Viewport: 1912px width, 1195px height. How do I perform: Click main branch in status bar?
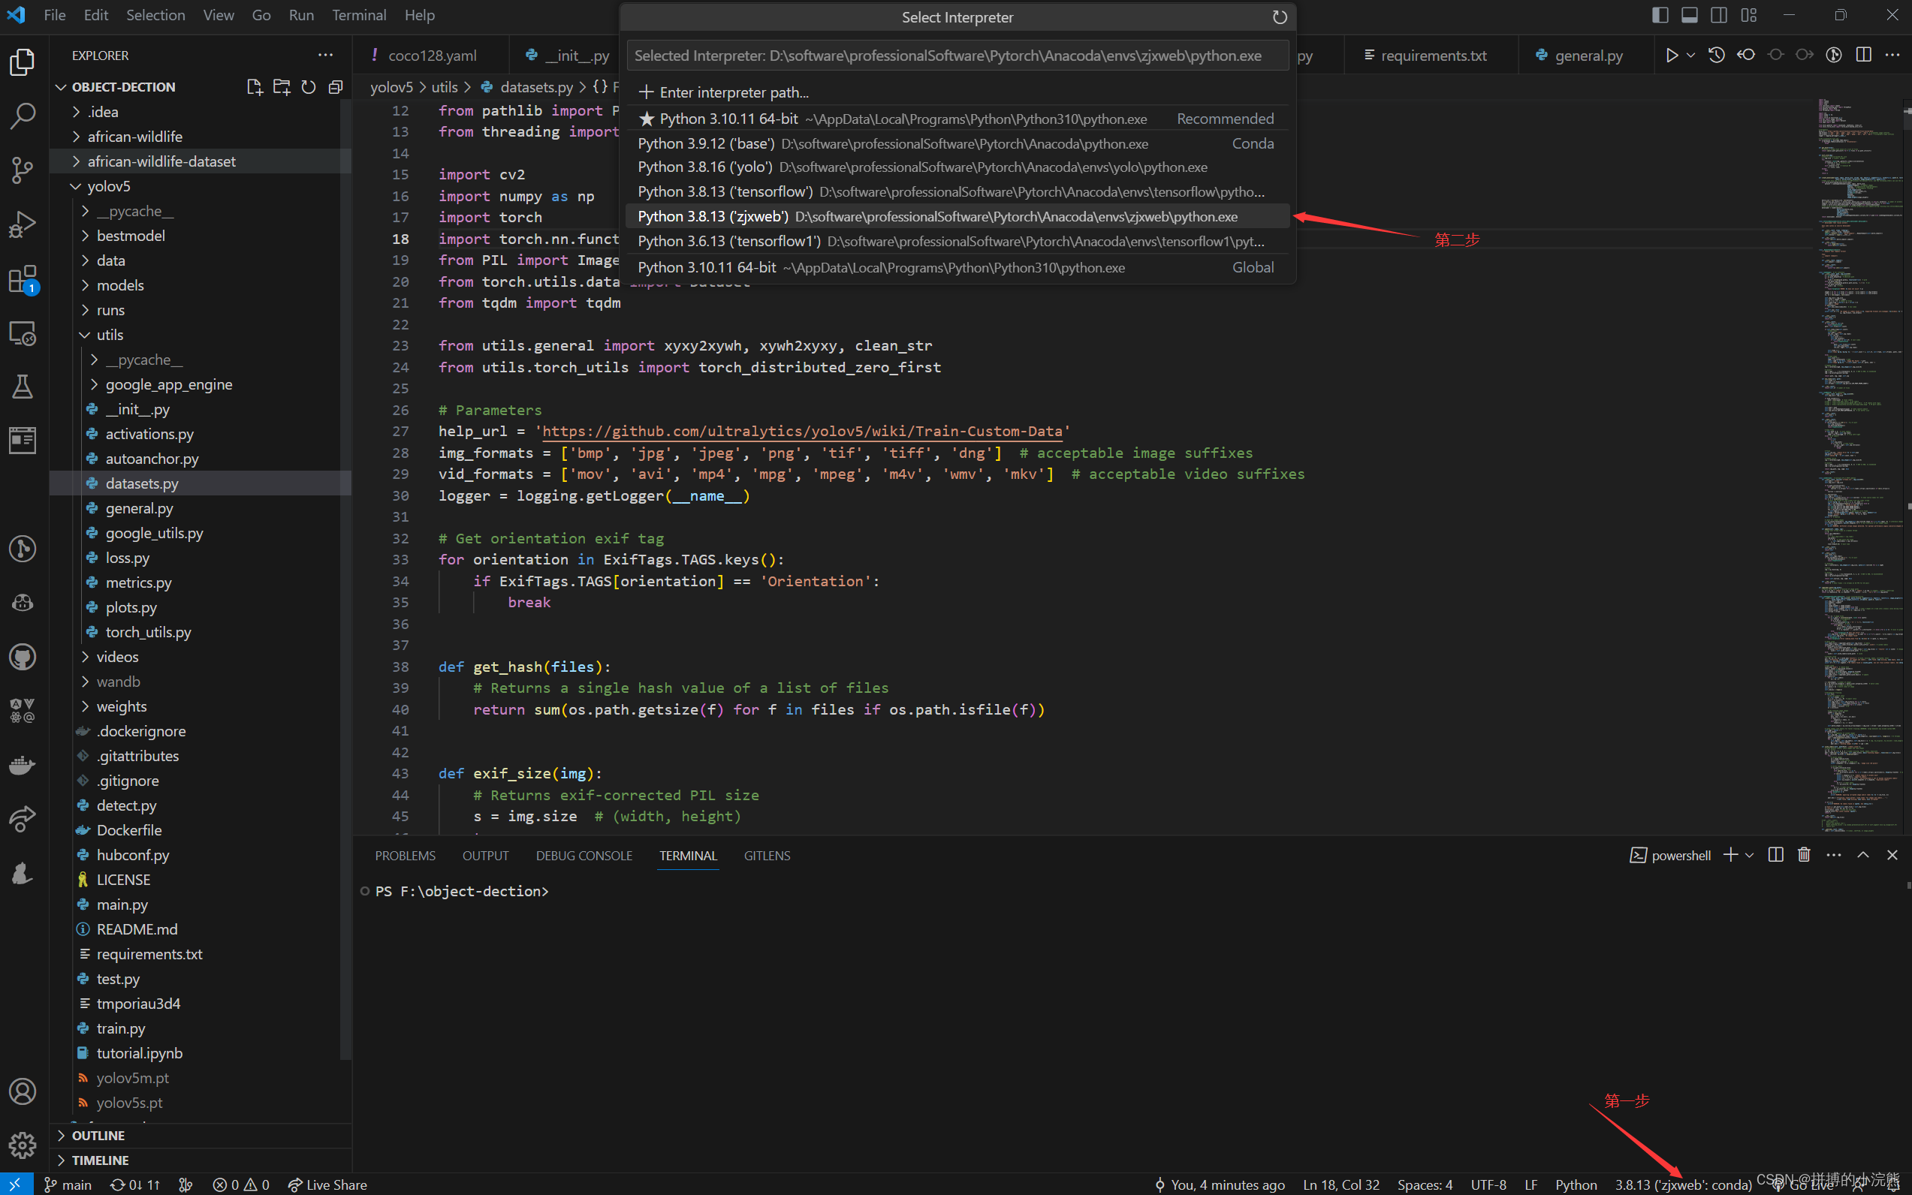[68, 1184]
